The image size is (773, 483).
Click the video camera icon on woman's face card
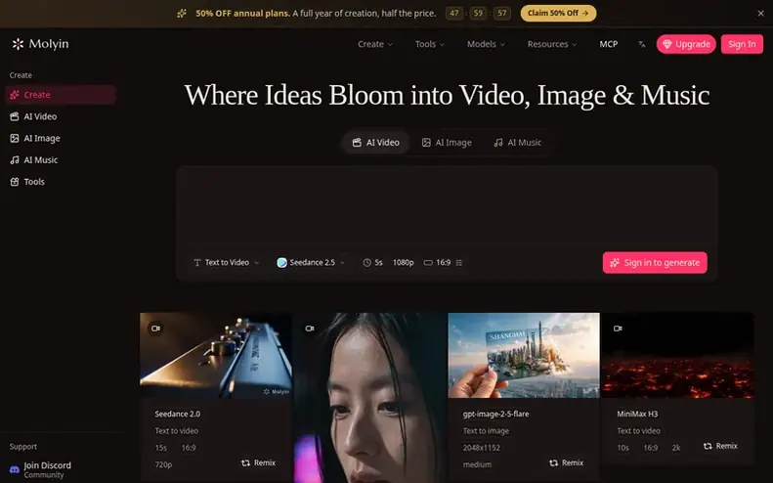tap(310, 329)
